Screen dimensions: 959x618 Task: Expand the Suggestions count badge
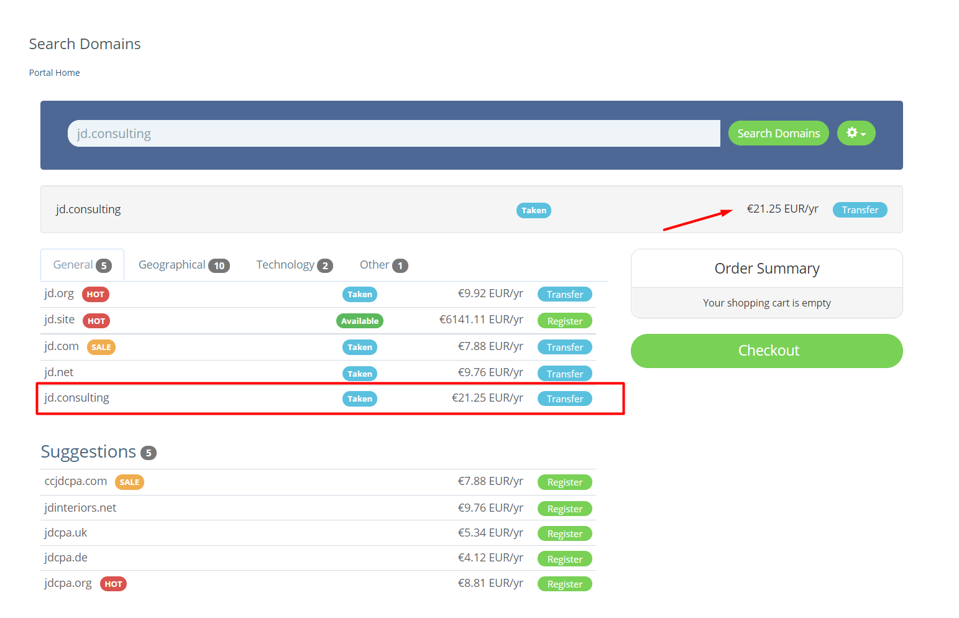coord(149,453)
